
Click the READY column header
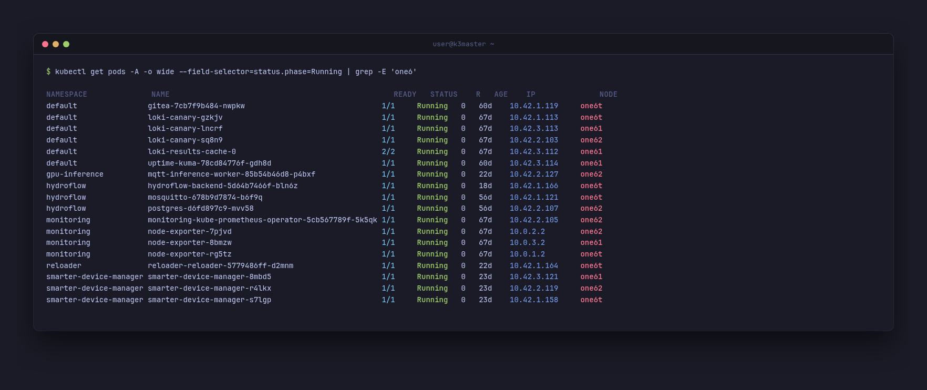pyautogui.click(x=405, y=95)
